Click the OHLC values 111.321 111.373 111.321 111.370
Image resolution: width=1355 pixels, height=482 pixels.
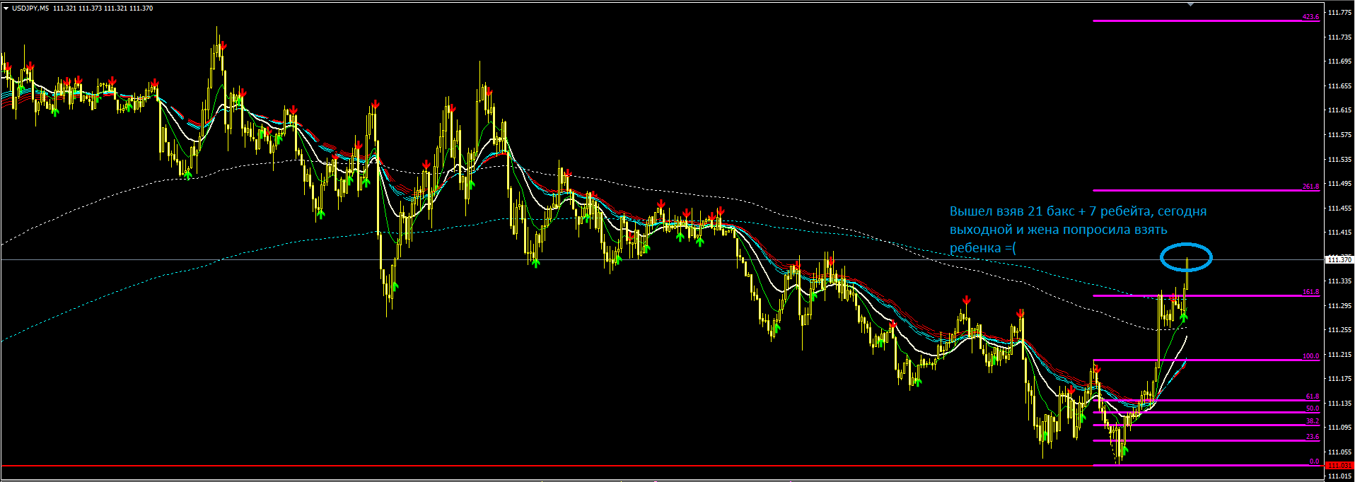point(103,8)
